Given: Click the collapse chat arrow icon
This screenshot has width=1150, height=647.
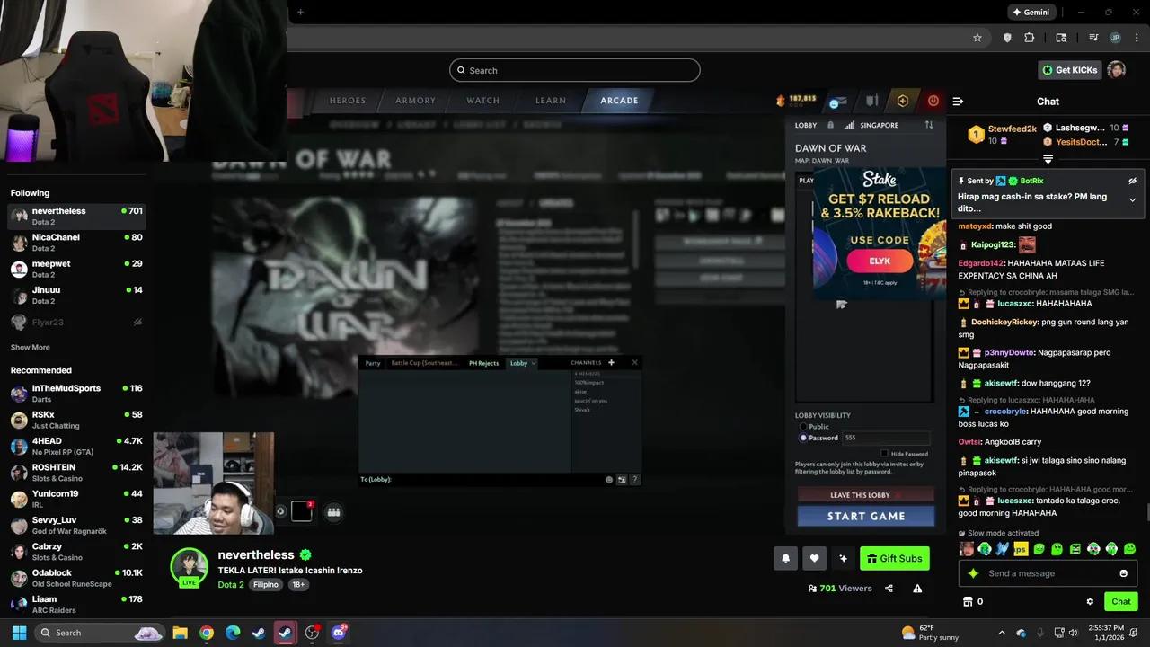Looking at the screenshot, I should 958,102.
